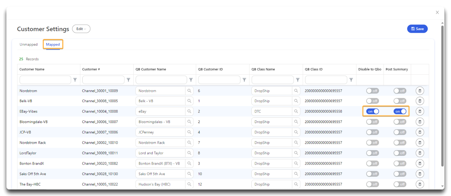Click the Nordstrom Rack QB customer field
The height and width of the screenshot is (196, 451).
(161, 143)
